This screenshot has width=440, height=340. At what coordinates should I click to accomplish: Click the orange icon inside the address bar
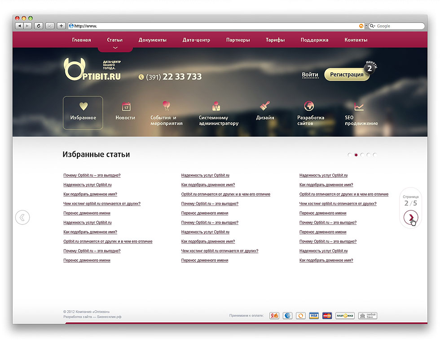click(361, 26)
